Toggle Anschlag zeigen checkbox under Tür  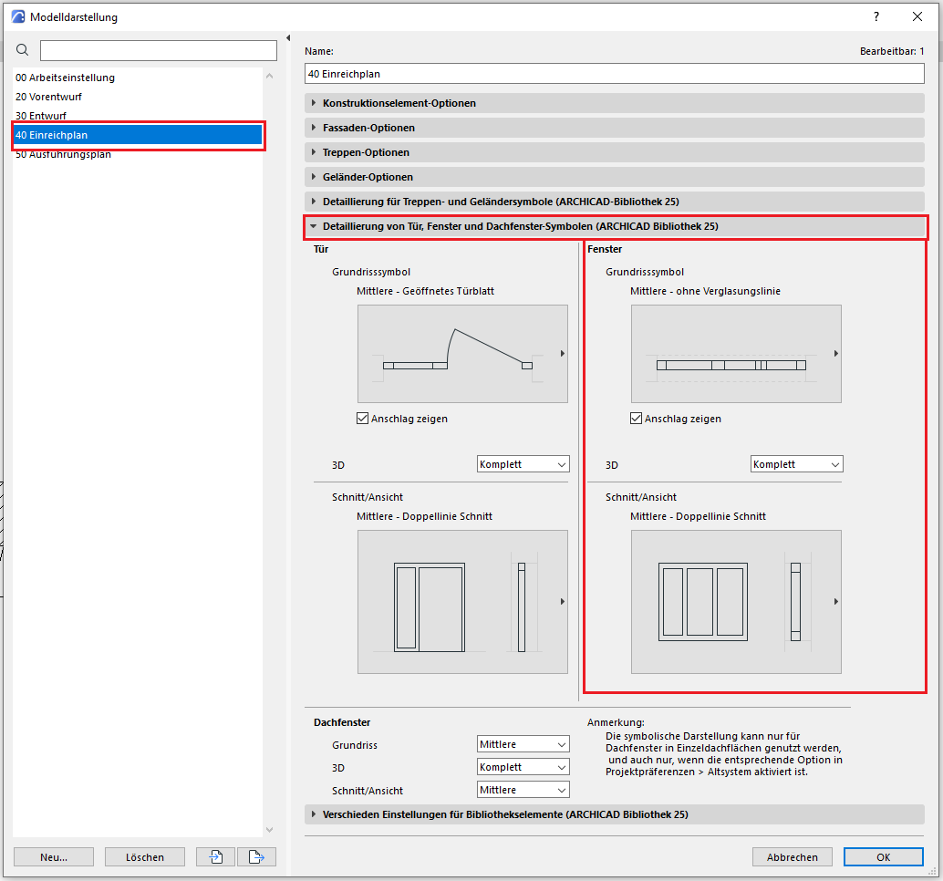(363, 419)
